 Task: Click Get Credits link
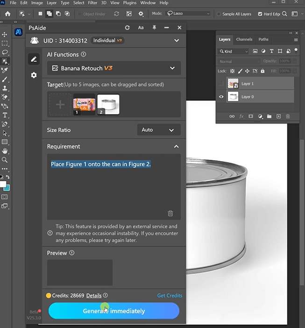click(170, 296)
